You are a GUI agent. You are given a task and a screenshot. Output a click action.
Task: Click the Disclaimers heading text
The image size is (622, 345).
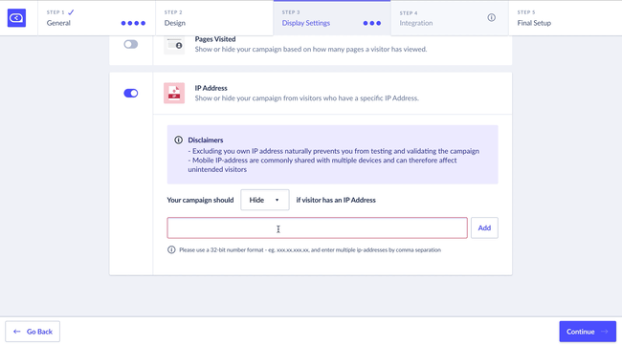coord(206,140)
